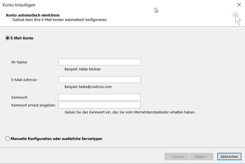Select the Kennwort erneut eingeben field
The image size is (245, 164).
pos(100,105)
